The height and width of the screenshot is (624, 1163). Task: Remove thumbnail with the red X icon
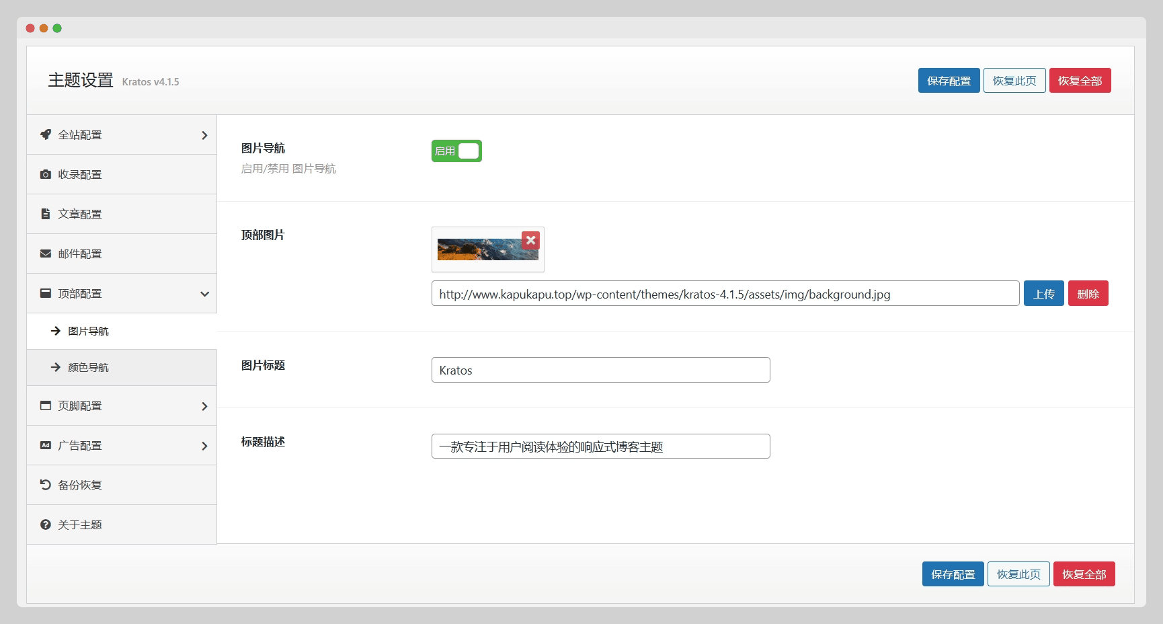tap(530, 240)
